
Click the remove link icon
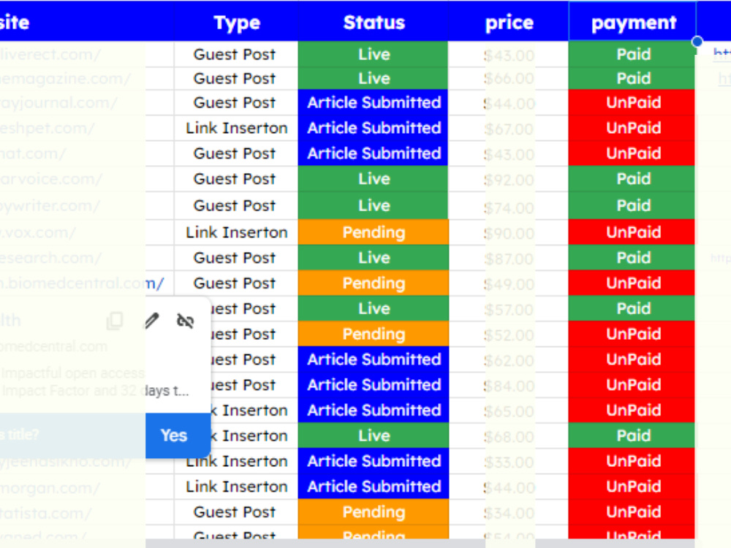(x=185, y=321)
